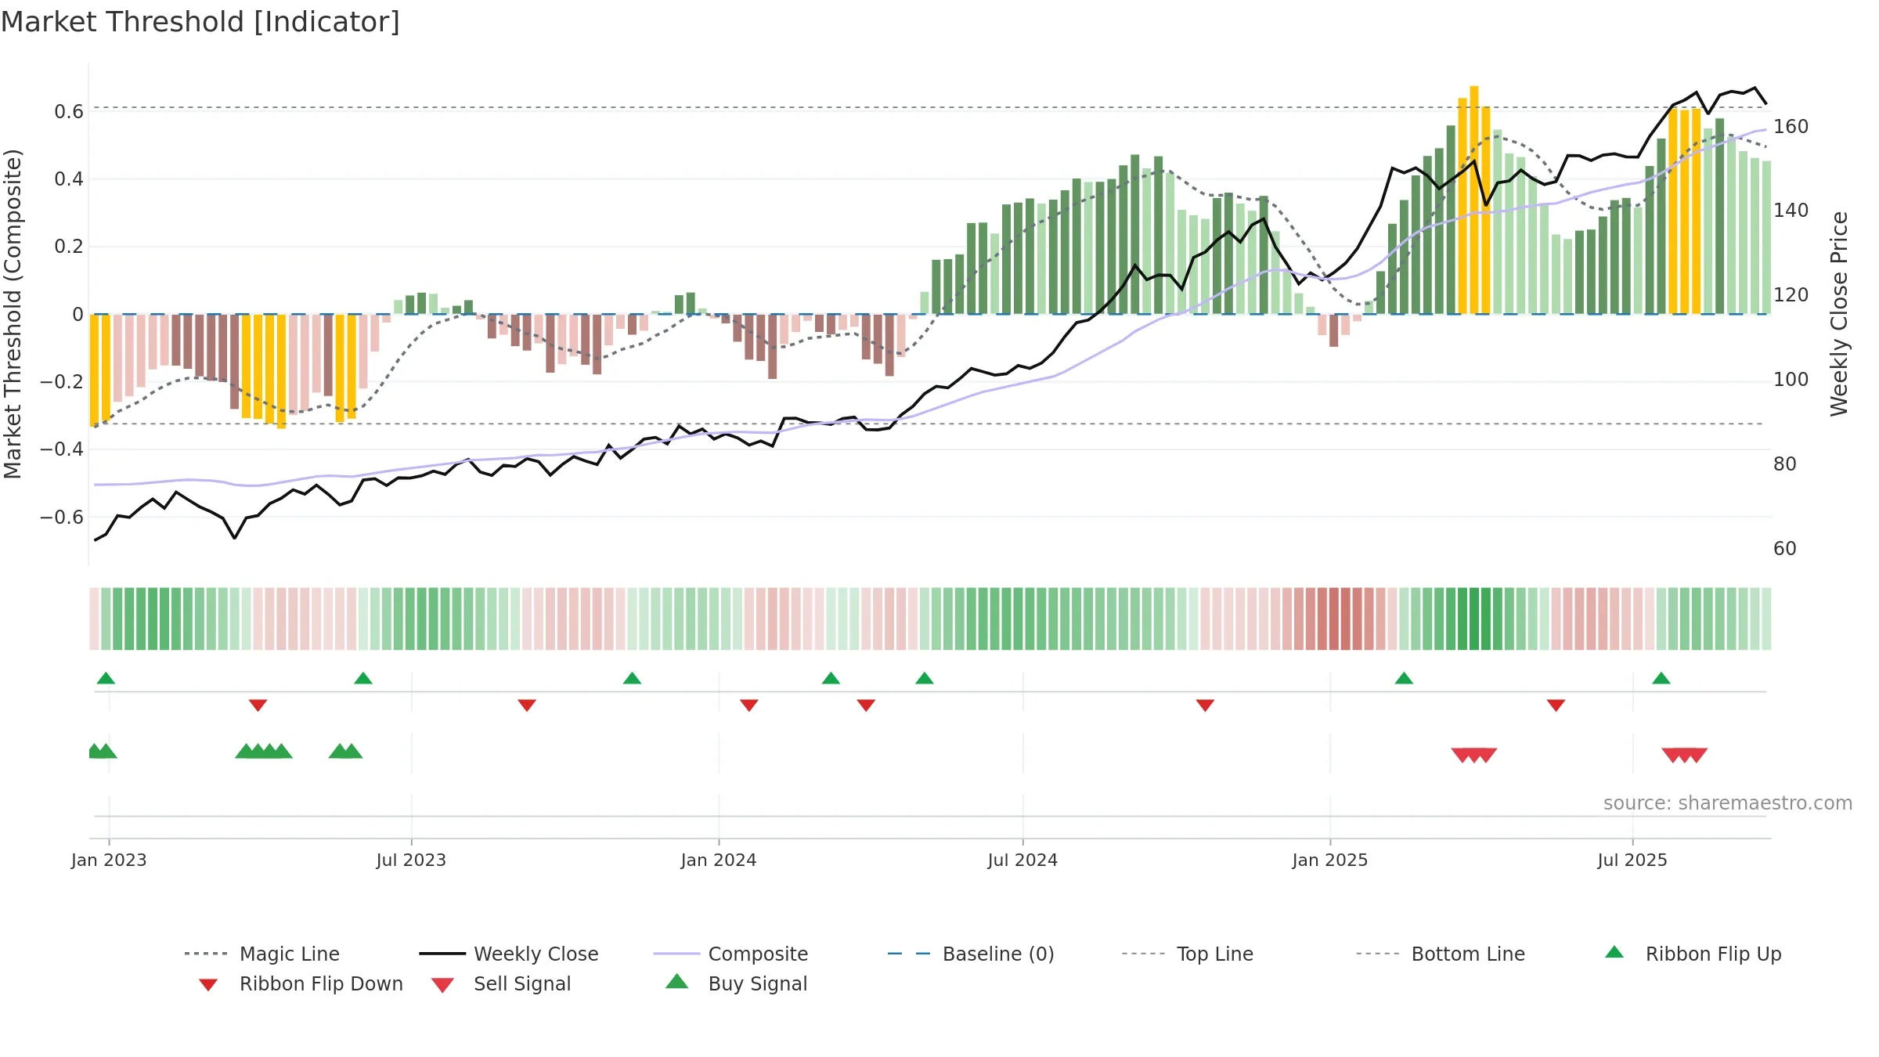Image resolution: width=1879 pixels, height=1057 pixels.
Task: Click the 100 tick on the price axis
Action: coord(1791,380)
